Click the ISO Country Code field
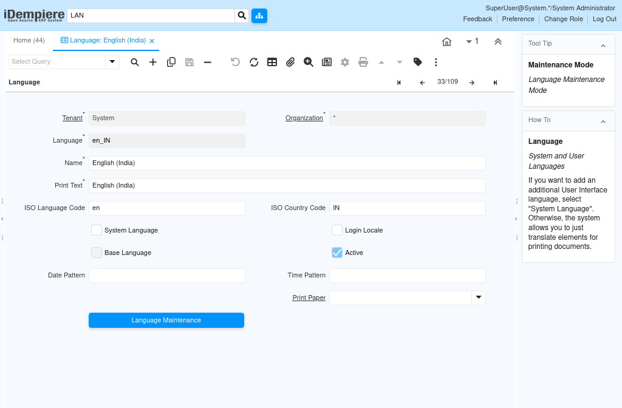Image resolution: width=622 pixels, height=408 pixels. coord(408,208)
